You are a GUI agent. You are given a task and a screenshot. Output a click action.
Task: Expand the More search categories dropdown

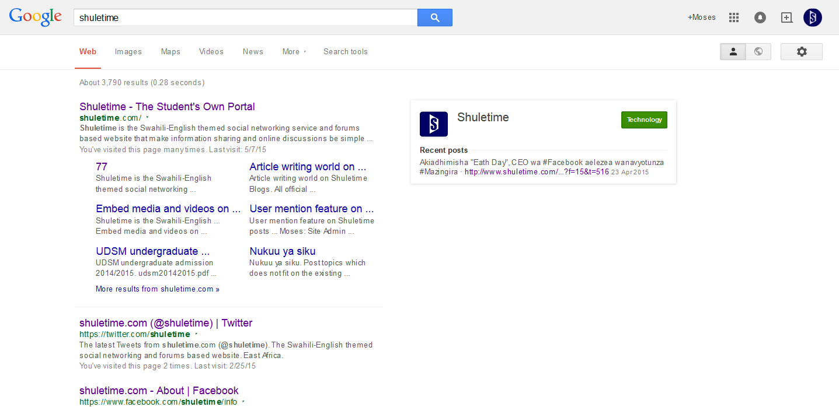[x=294, y=52]
